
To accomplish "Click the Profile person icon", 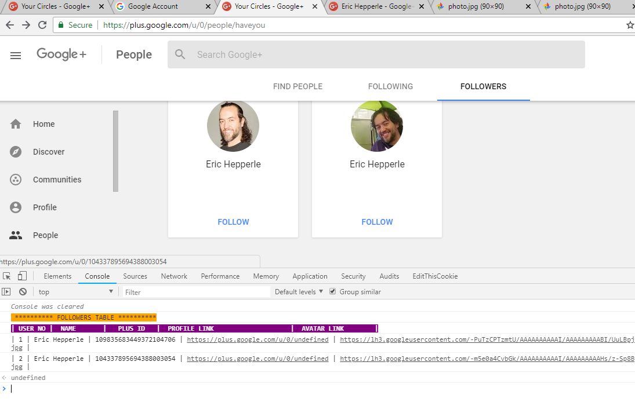I will (16, 207).
